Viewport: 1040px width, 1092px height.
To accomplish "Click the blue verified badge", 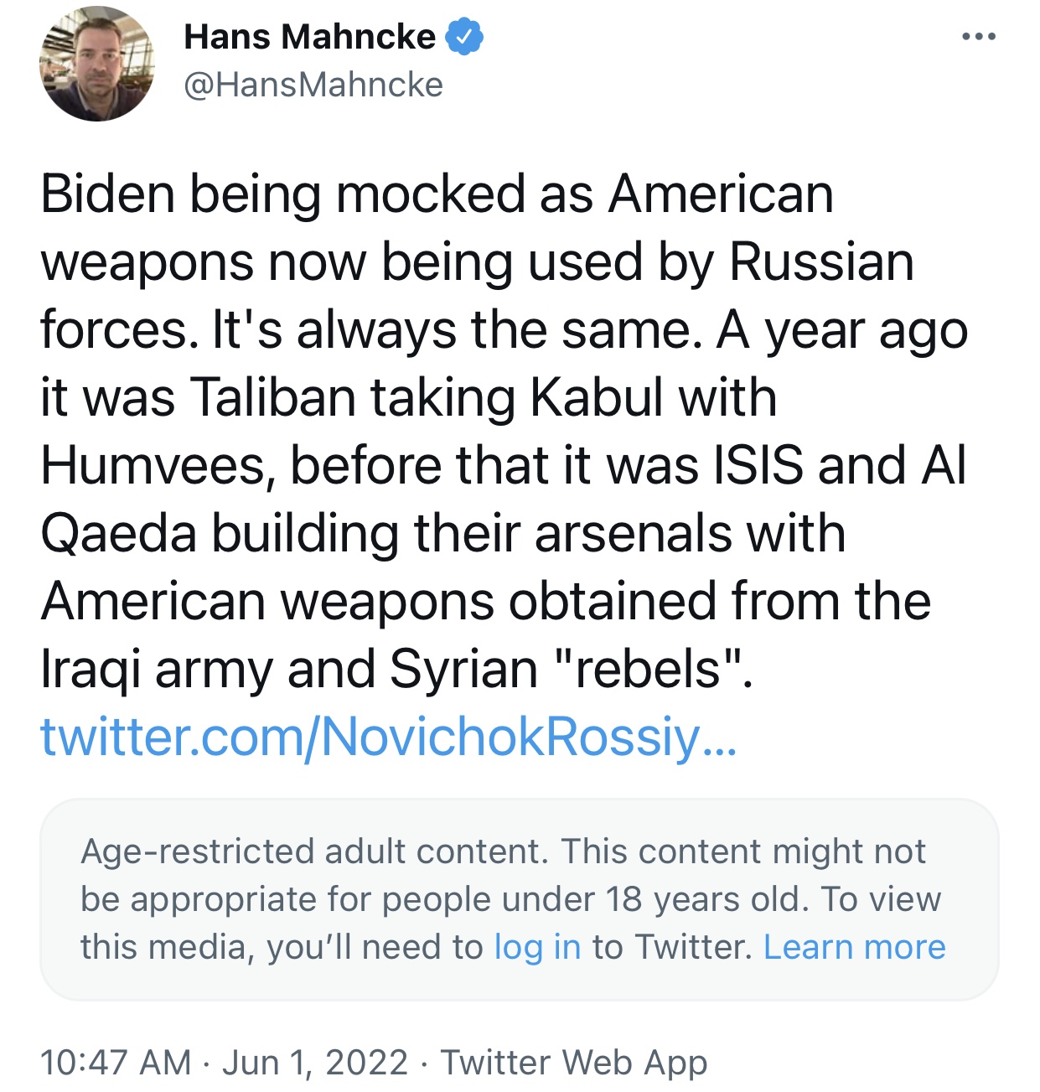I will (x=464, y=37).
